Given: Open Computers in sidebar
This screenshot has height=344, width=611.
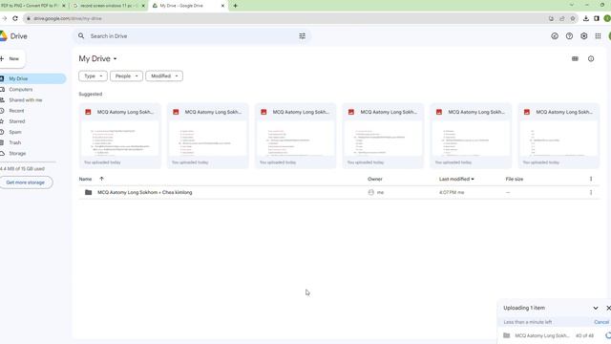Looking at the screenshot, I should (21, 89).
